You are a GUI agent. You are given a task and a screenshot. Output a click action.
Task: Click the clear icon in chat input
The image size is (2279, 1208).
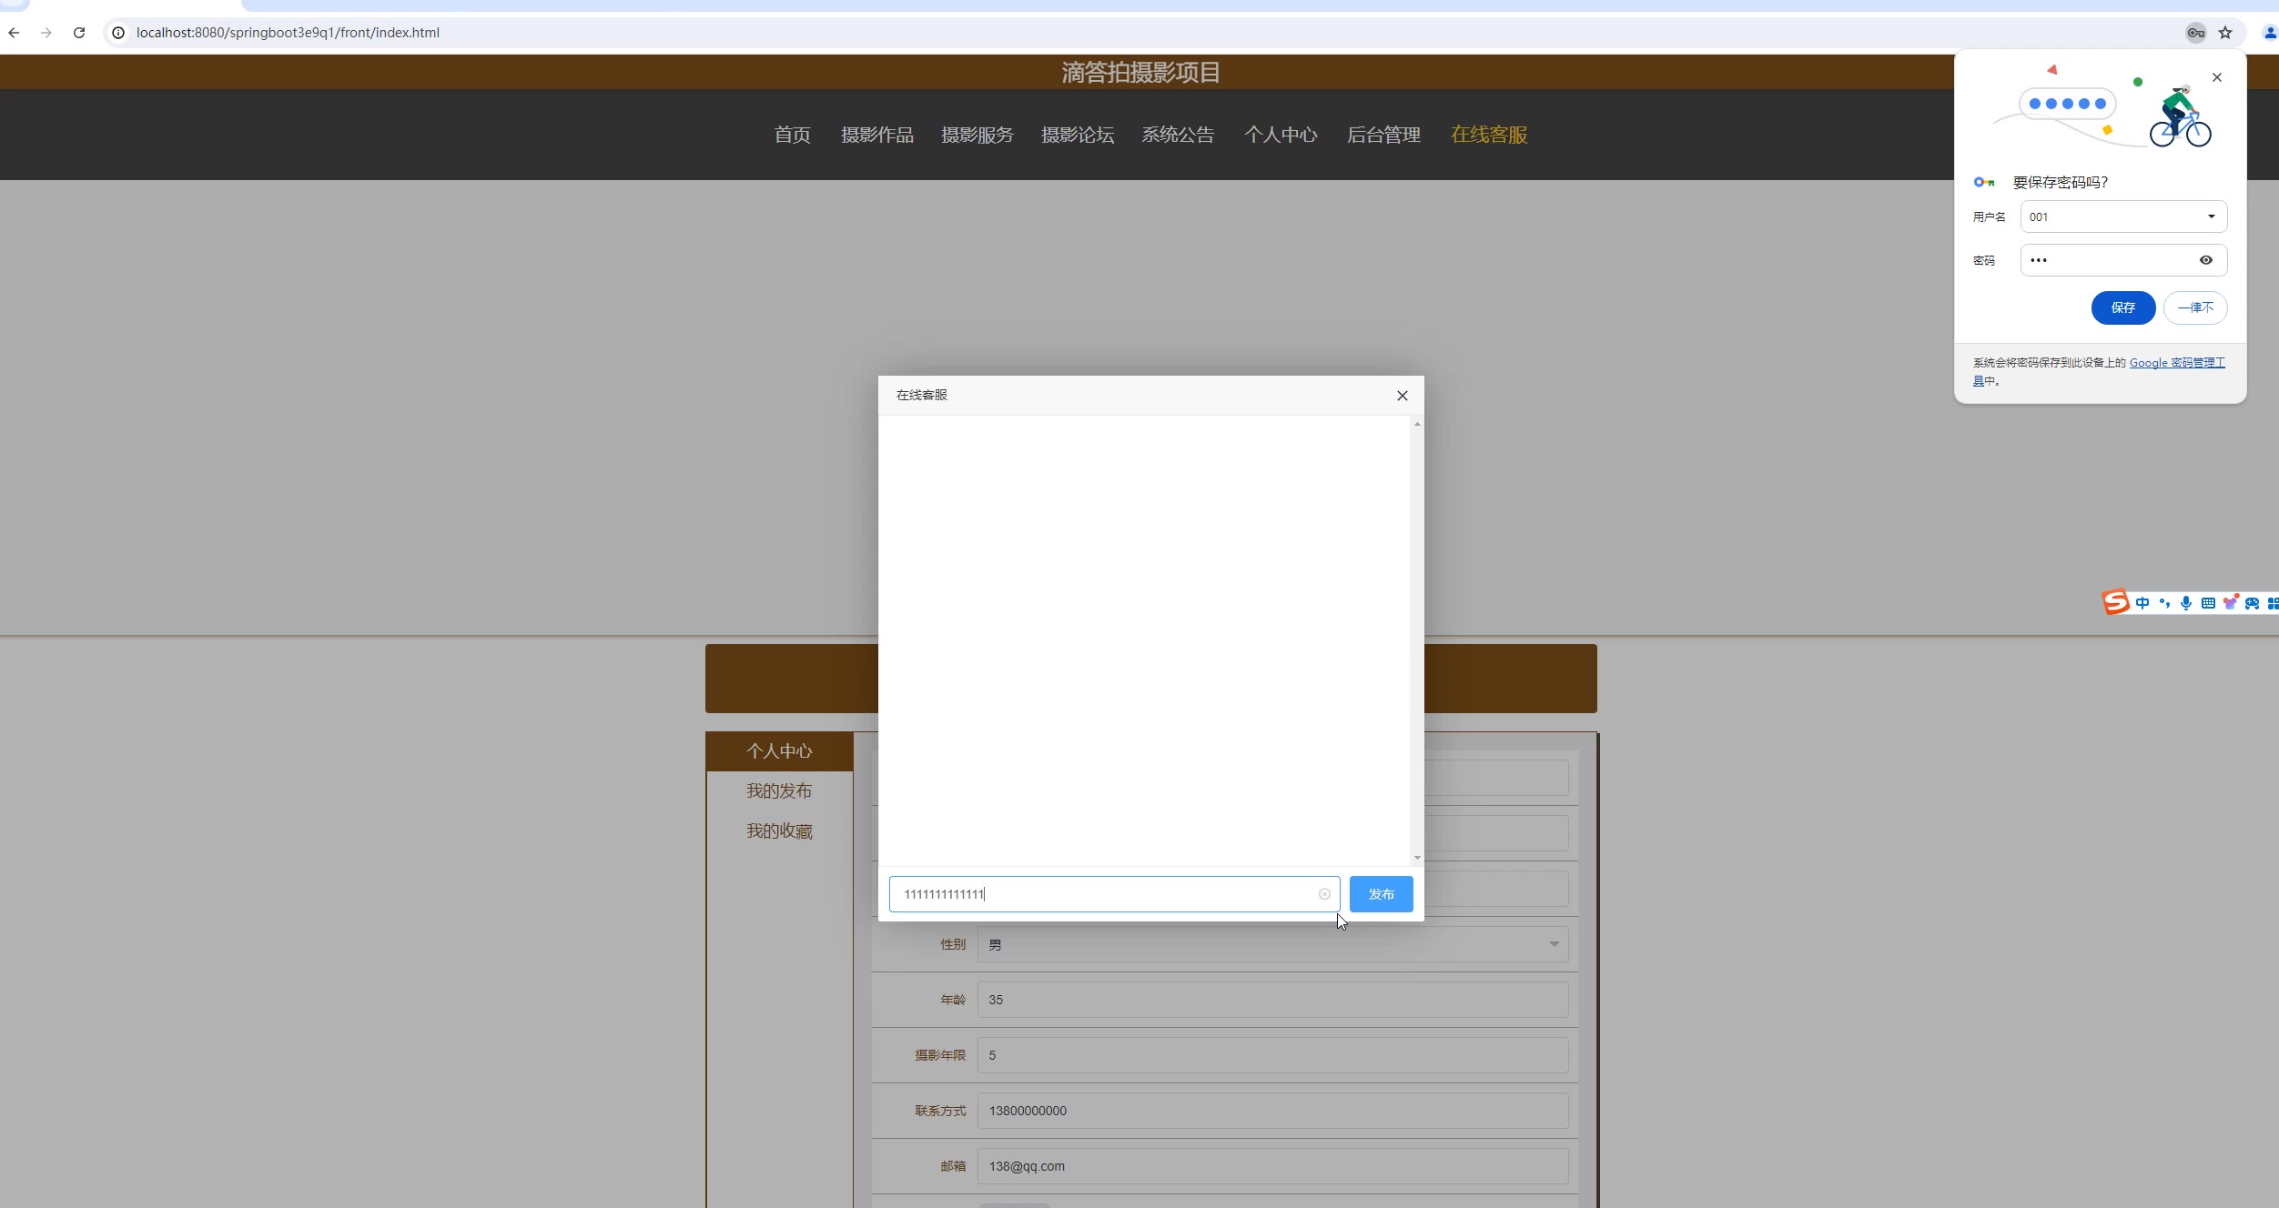coord(1324,894)
